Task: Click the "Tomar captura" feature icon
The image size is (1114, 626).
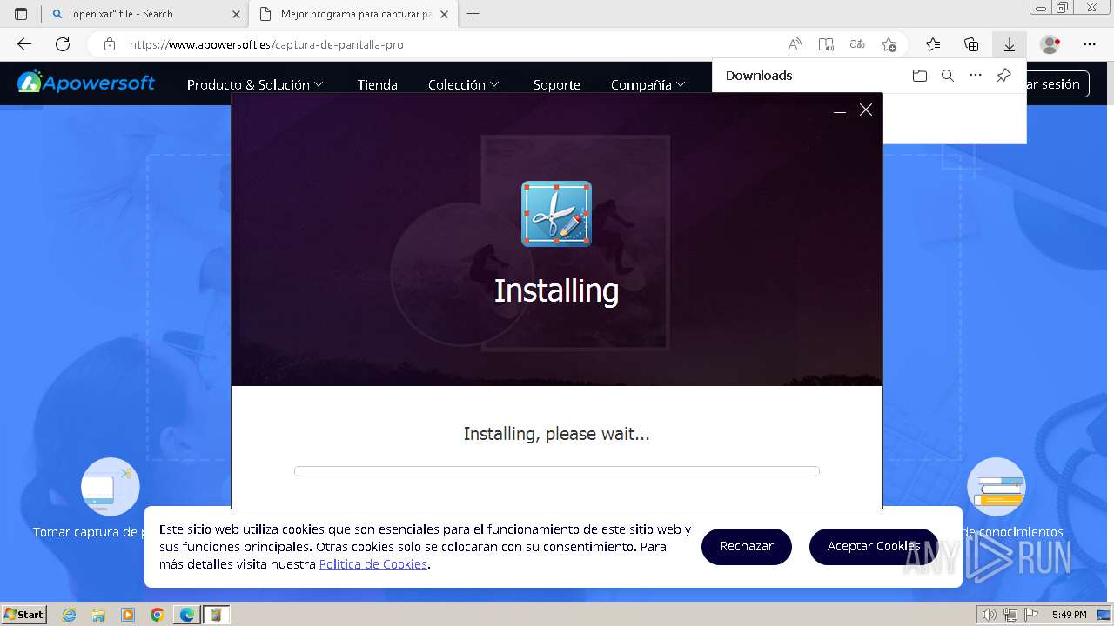Action: [x=111, y=487]
